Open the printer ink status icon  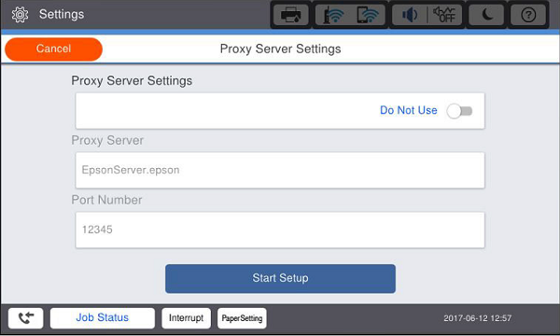point(290,15)
